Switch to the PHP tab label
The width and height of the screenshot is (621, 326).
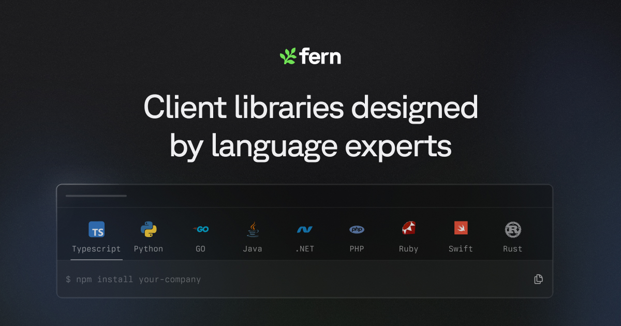tap(357, 249)
